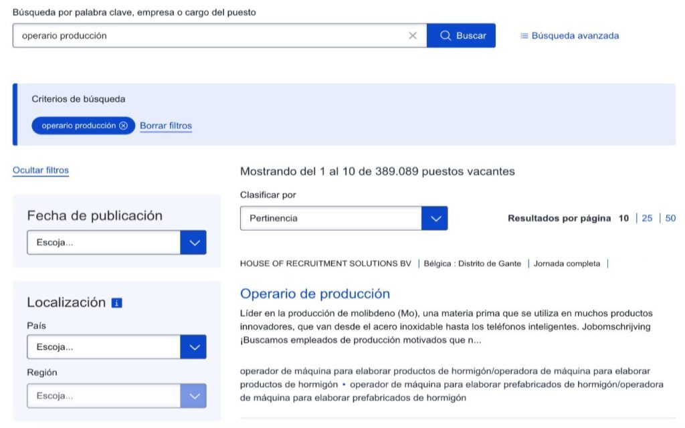Show 25 resultados por página
The image size is (685, 428).
click(x=647, y=217)
